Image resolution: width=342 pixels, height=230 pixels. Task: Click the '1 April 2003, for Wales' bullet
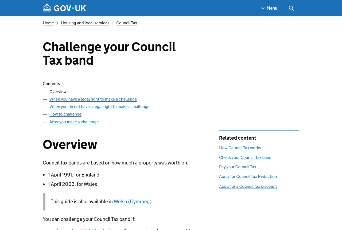tap(72, 184)
